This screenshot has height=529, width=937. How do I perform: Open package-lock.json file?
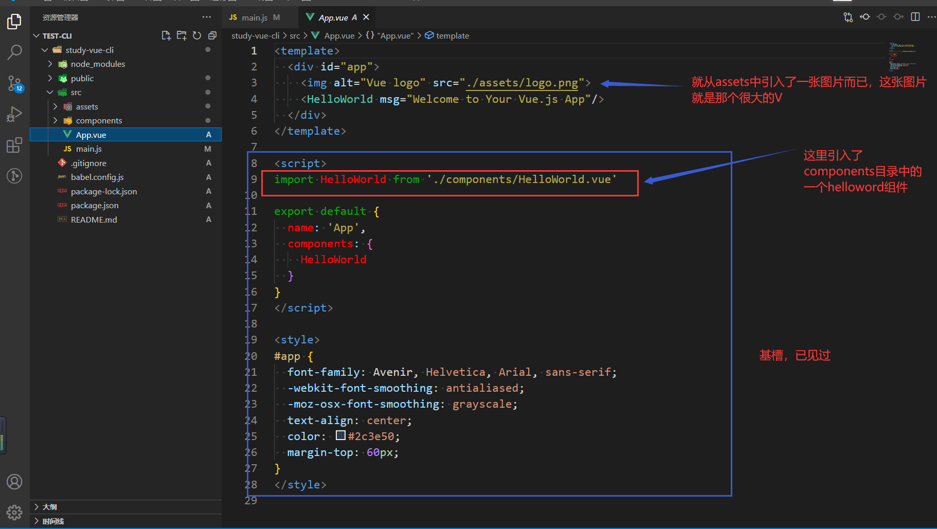(126, 191)
